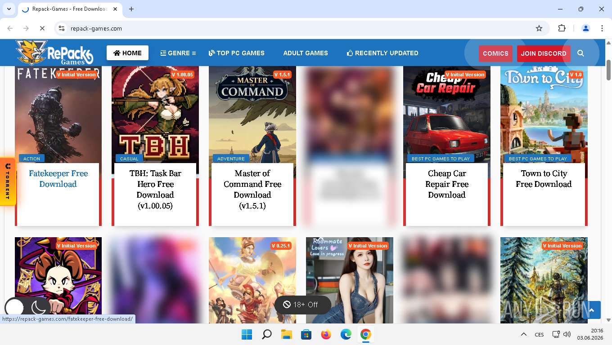The height and width of the screenshot is (345, 612).
Task: Open the clock and date panel
Action: click(590, 334)
